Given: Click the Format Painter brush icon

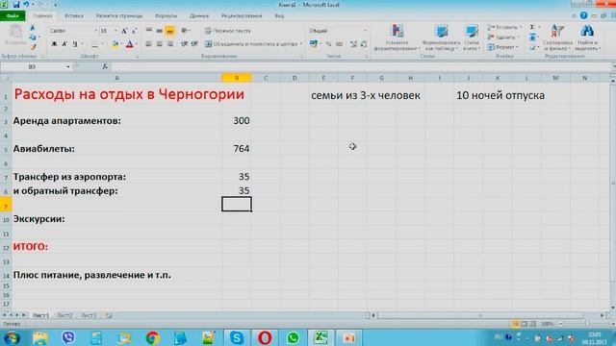Looking at the screenshot, I should point(33,47).
